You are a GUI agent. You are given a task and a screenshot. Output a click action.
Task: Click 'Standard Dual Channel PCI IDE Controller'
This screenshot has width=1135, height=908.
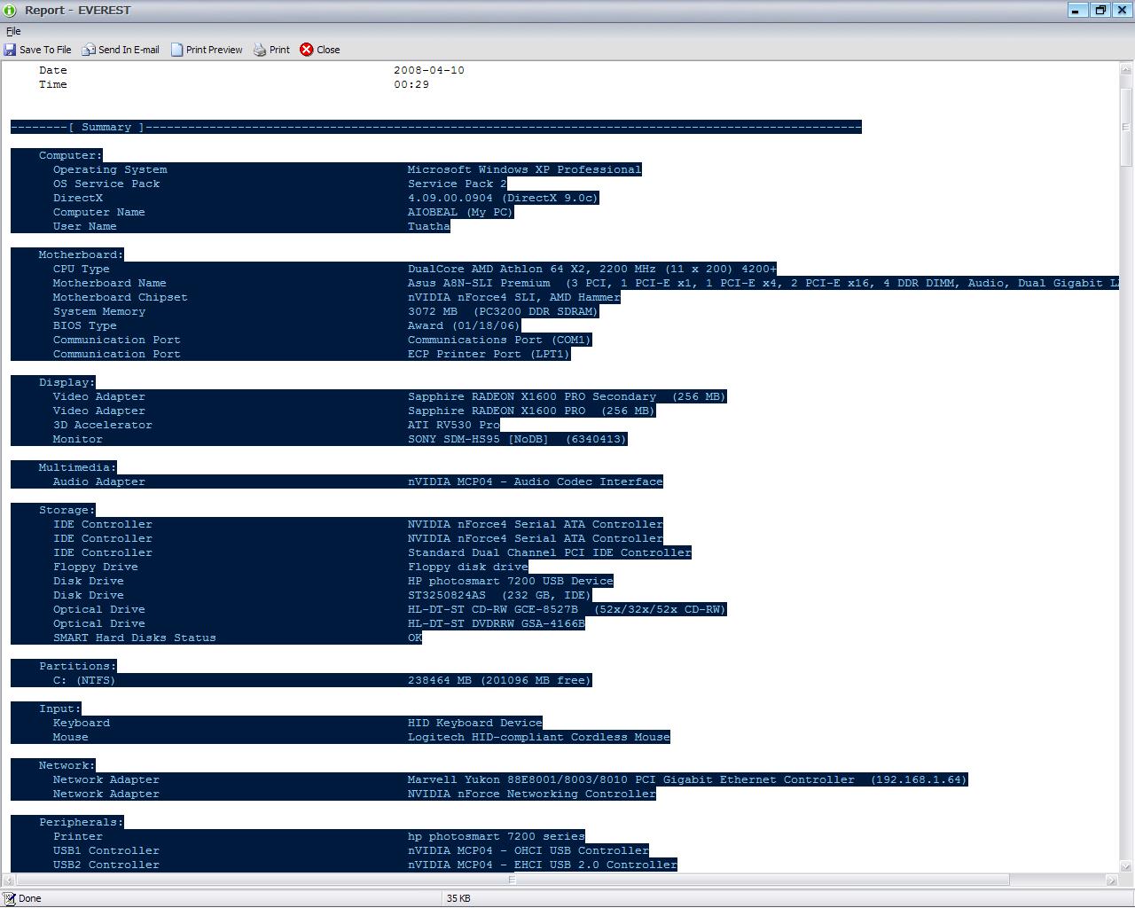[549, 552]
